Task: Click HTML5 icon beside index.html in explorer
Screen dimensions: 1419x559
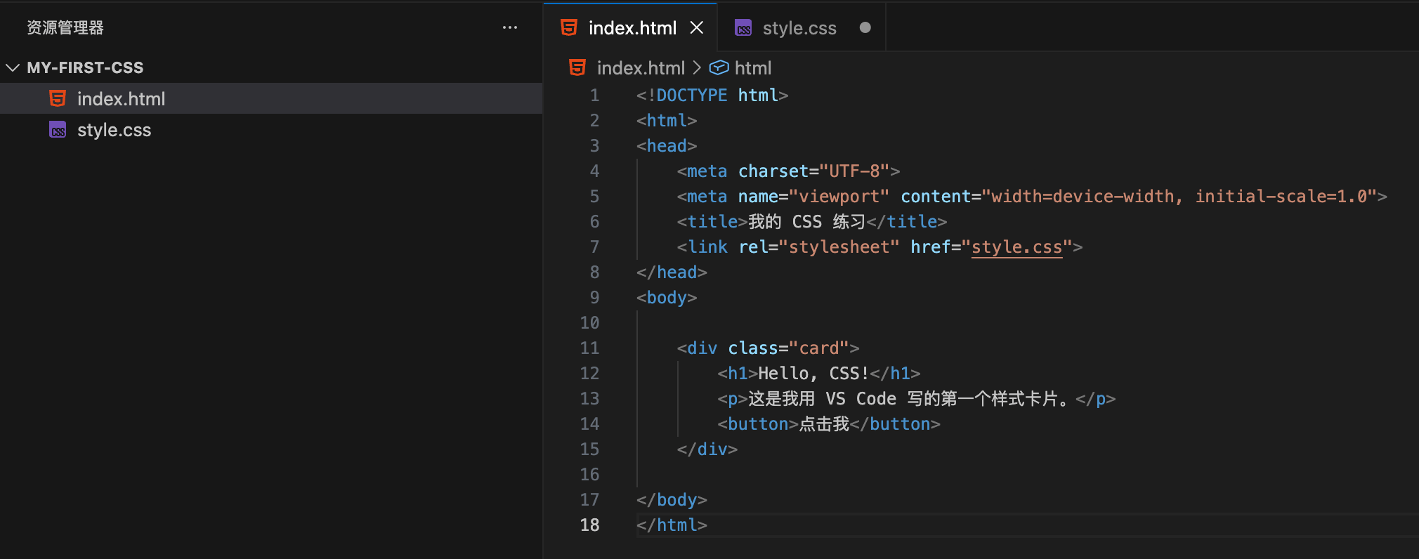Action: tap(58, 99)
